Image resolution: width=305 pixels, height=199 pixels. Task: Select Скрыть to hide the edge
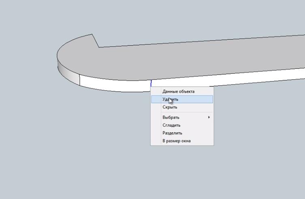pos(170,107)
